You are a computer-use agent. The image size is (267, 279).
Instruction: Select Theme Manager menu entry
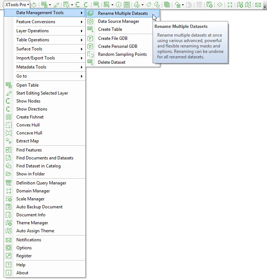pyautogui.click(x=45, y=223)
